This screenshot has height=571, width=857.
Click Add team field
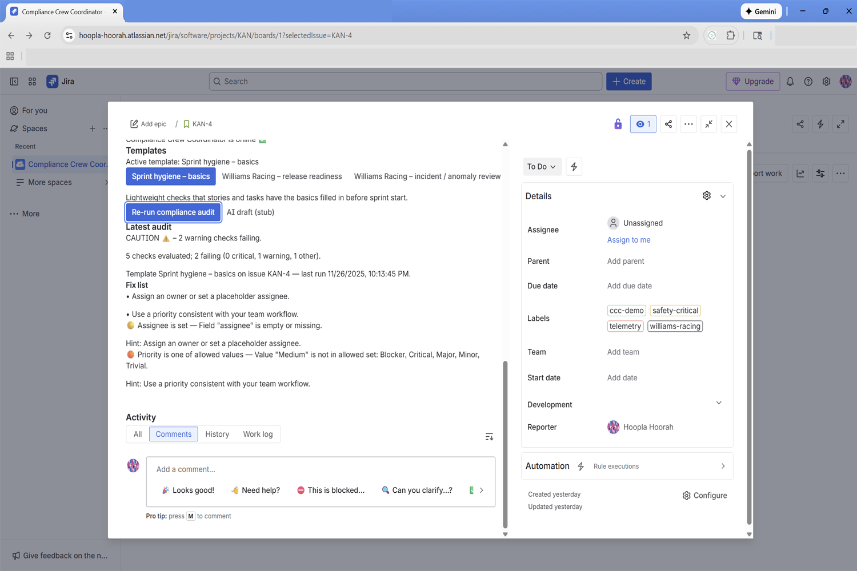tap(623, 352)
